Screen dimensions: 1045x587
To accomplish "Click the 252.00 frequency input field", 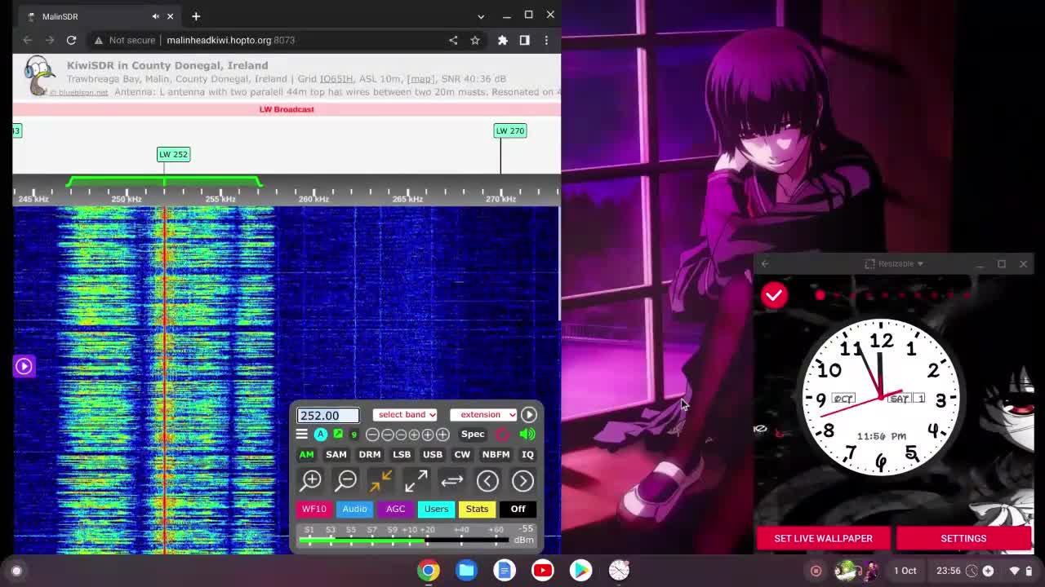I will [x=328, y=416].
